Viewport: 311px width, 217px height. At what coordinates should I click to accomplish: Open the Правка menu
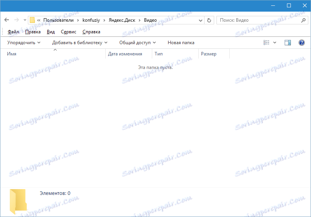tap(33, 32)
